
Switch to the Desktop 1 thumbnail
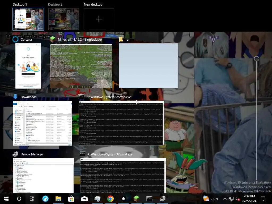28,19
